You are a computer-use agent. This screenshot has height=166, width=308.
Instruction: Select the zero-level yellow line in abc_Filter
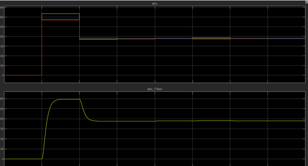tap(21, 159)
